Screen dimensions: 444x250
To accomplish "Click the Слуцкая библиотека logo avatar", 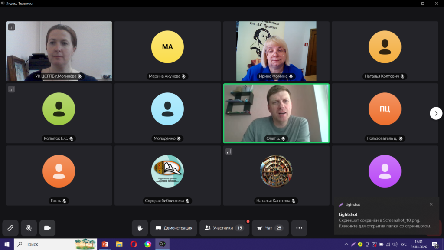I will [x=167, y=171].
